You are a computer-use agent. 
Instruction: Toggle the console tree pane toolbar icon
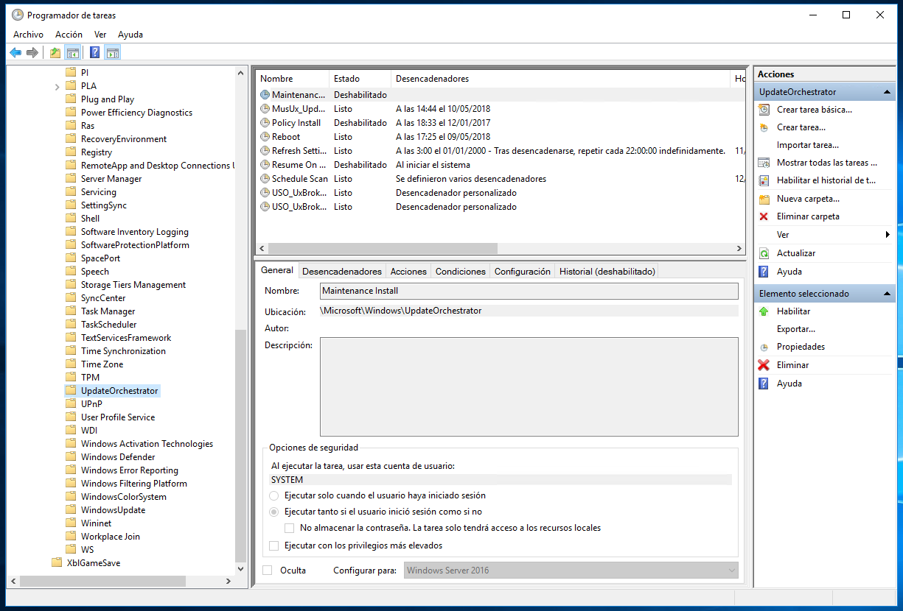pos(72,52)
